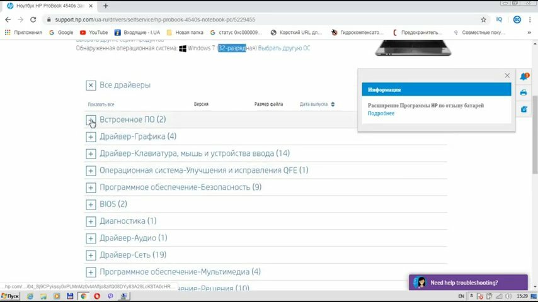
Task: Sort by Дата выпуска arrows
Action: coord(333,104)
